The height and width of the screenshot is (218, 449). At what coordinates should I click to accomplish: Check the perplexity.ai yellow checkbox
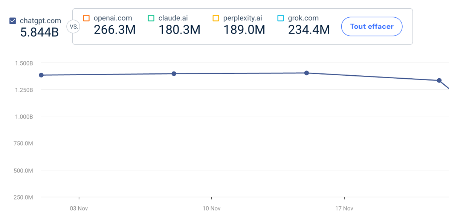click(216, 18)
